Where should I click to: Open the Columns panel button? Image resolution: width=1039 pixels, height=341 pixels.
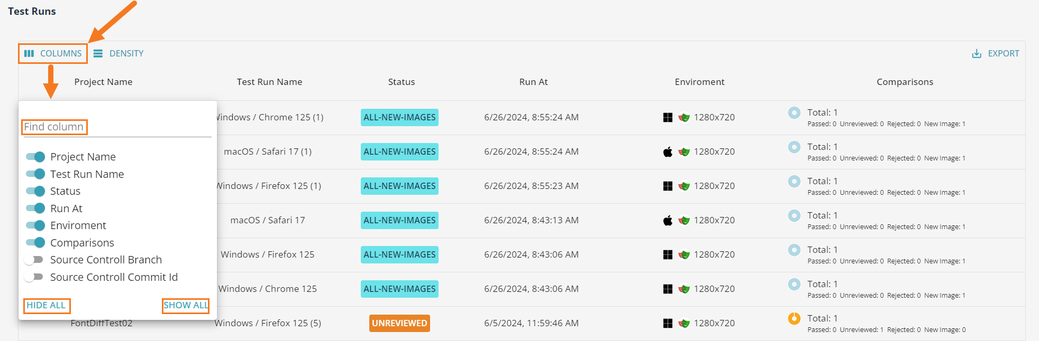[53, 53]
